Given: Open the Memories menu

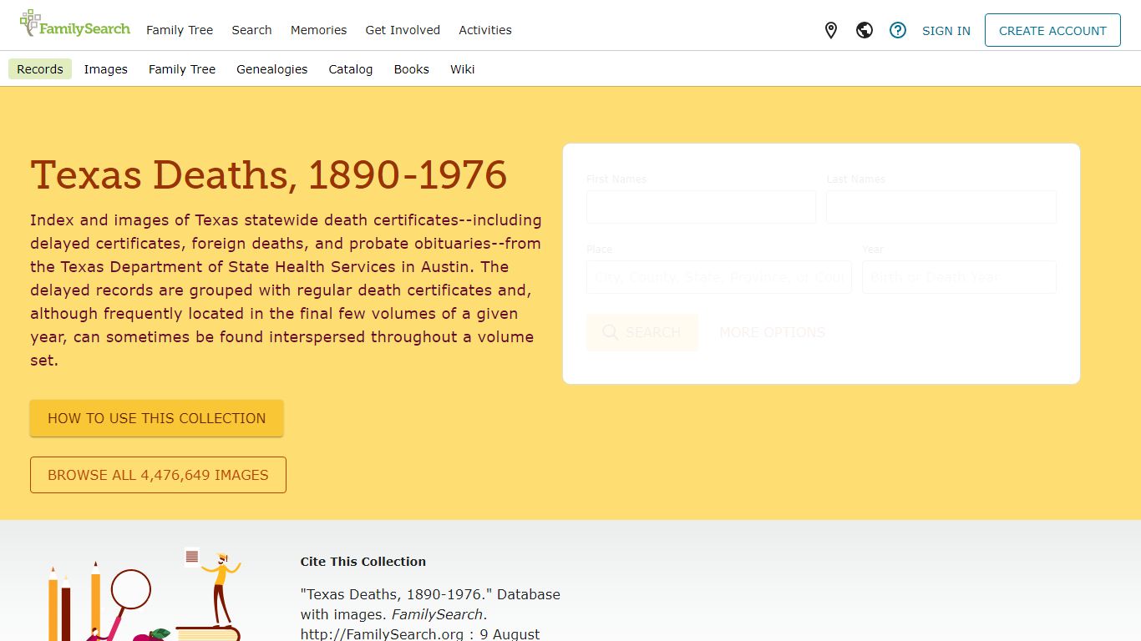Looking at the screenshot, I should click(318, 30).
